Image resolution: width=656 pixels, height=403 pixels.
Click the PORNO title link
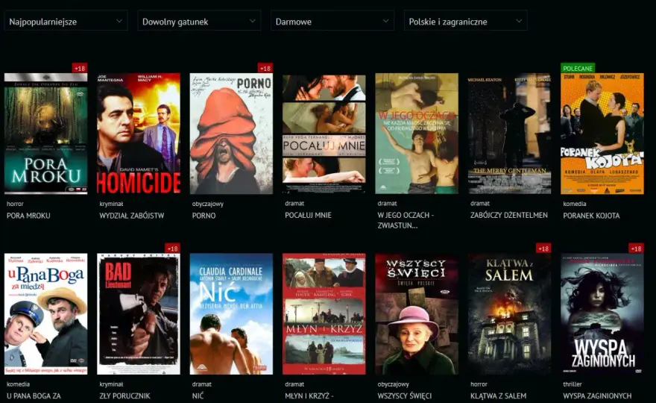pyautogui.click(x=204, y=216)
